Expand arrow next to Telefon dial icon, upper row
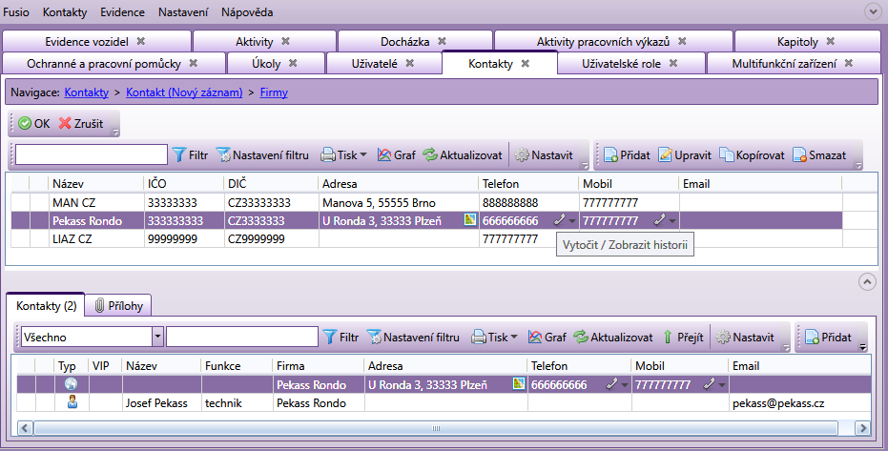The image size is (888, 451). tap(572, 221)
